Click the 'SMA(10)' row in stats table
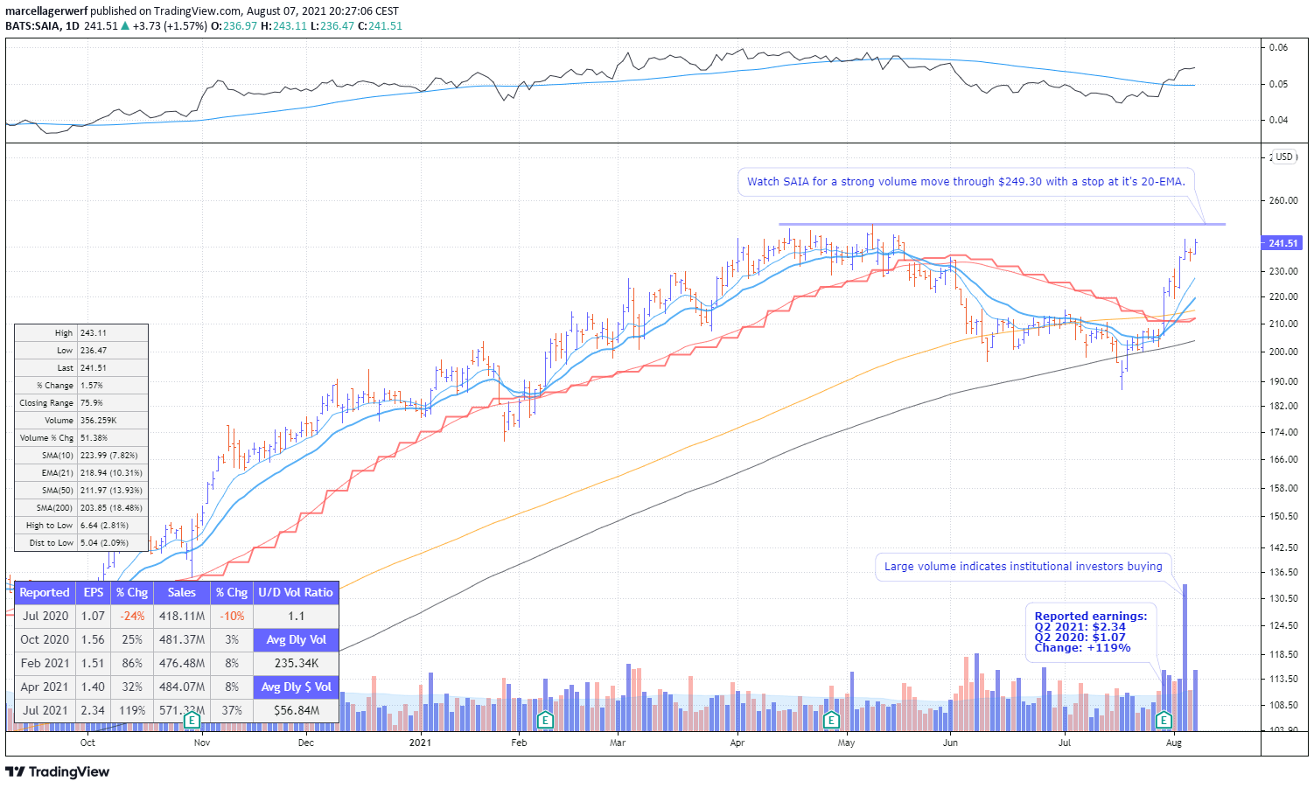The width and height of the screenshot is (1314, 788). point(81,456)
